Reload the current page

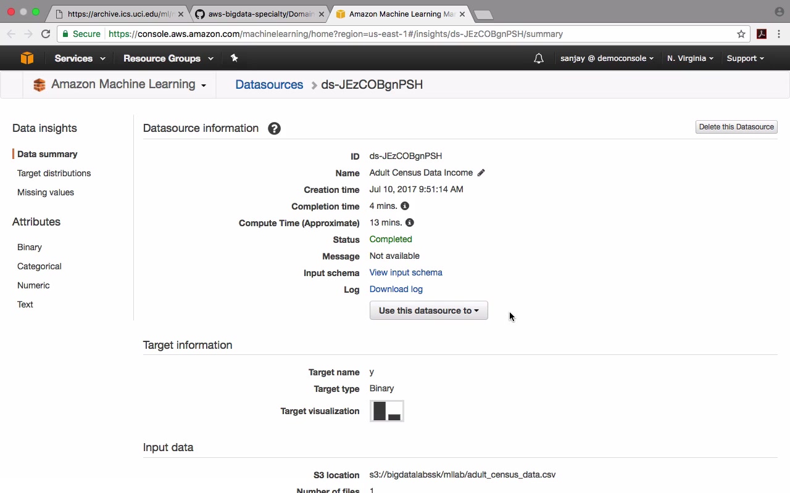pos(46,34)
